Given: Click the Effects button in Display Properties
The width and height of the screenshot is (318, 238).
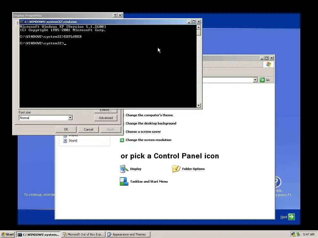Looking at the screenshot, I should pos(106,110).
